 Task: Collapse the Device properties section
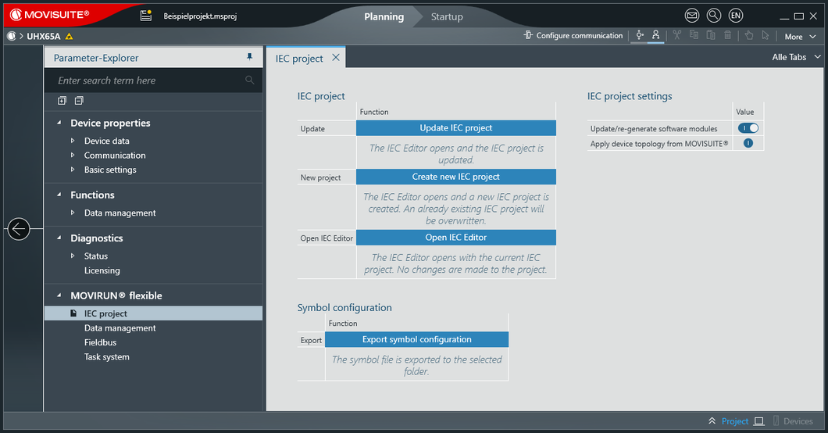(x=59, y=123)
